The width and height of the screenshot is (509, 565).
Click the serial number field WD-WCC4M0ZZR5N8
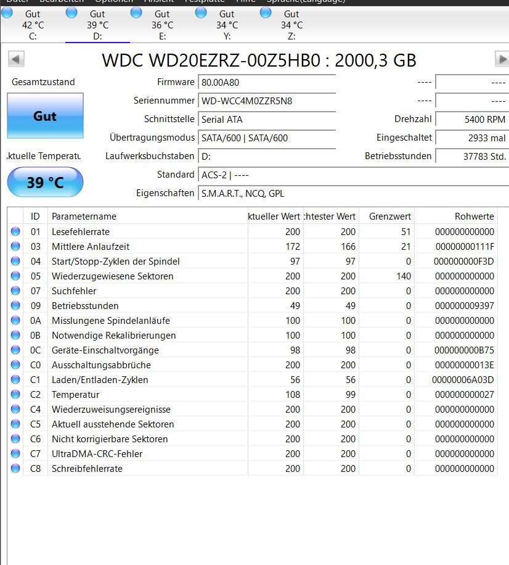(x=267, y=101)
